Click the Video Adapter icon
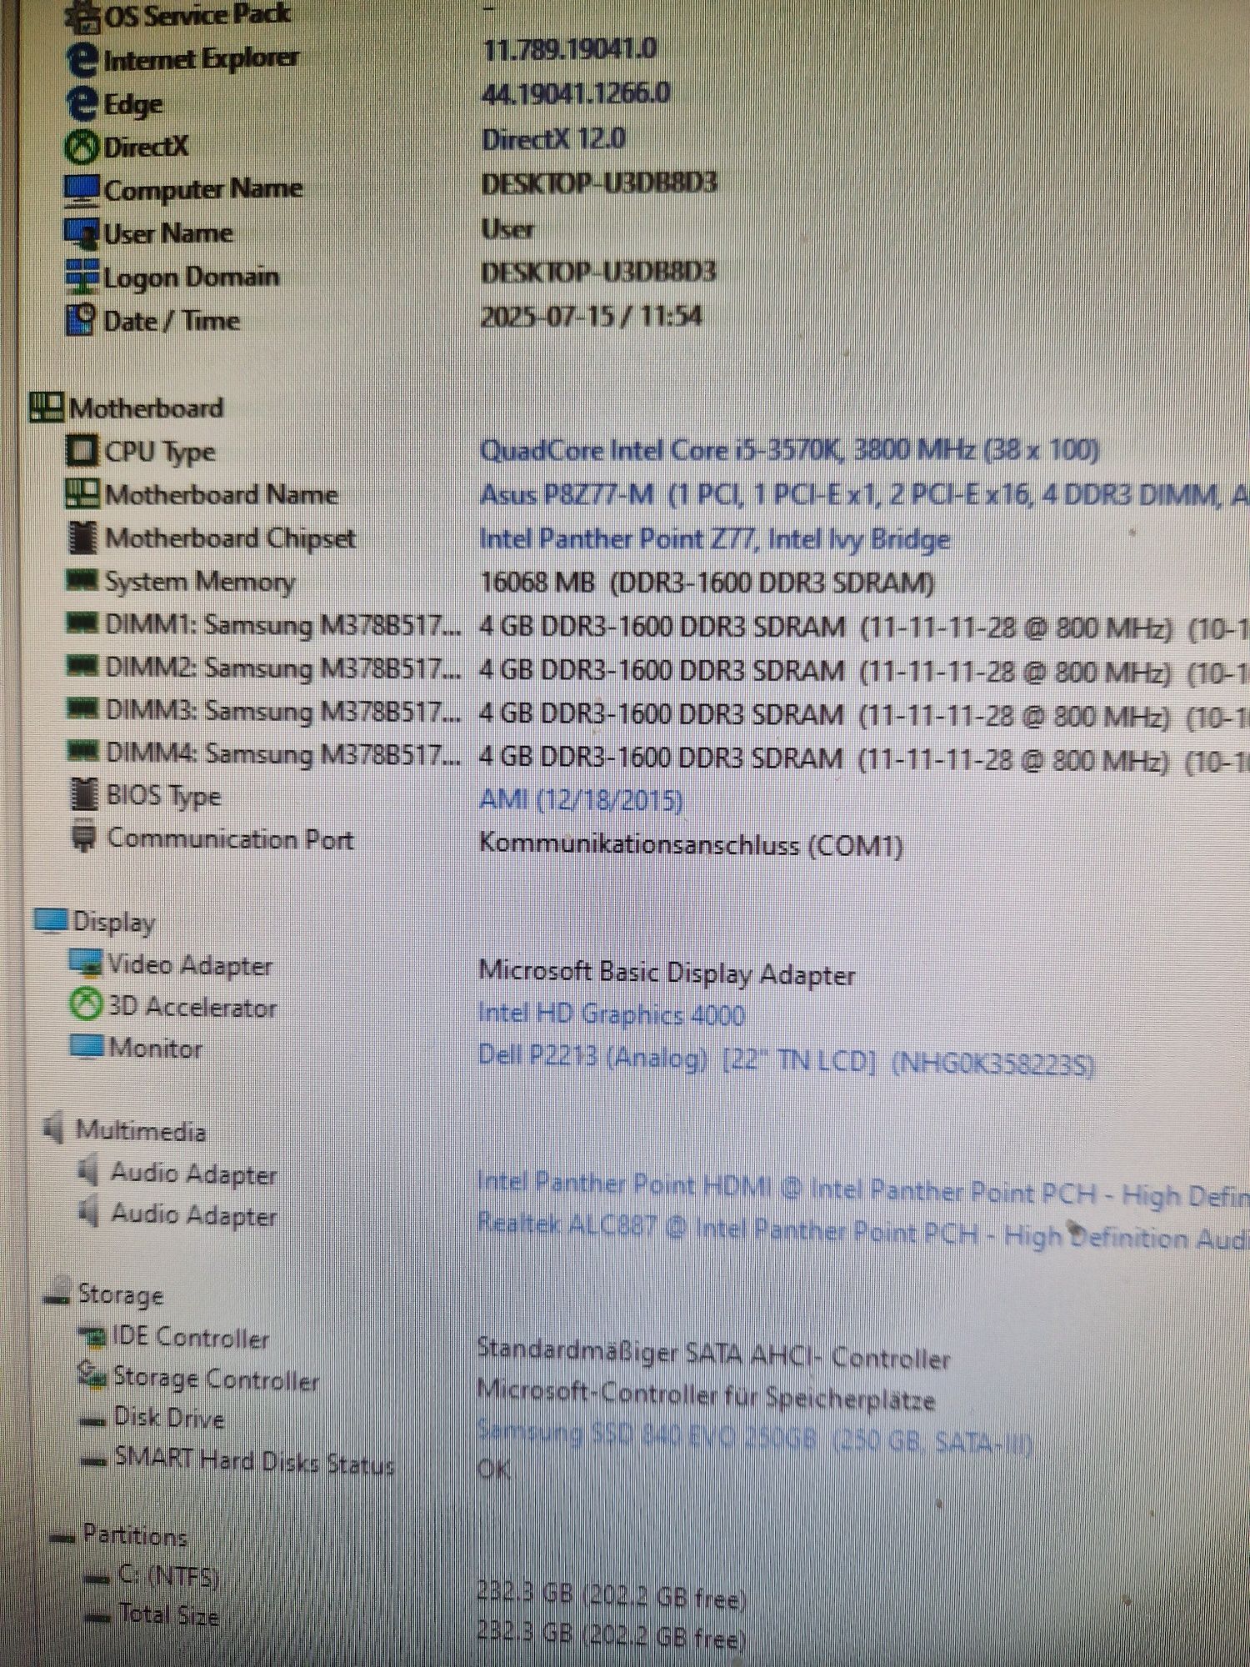1250x1667 pixels. click(x=86, y=963)
